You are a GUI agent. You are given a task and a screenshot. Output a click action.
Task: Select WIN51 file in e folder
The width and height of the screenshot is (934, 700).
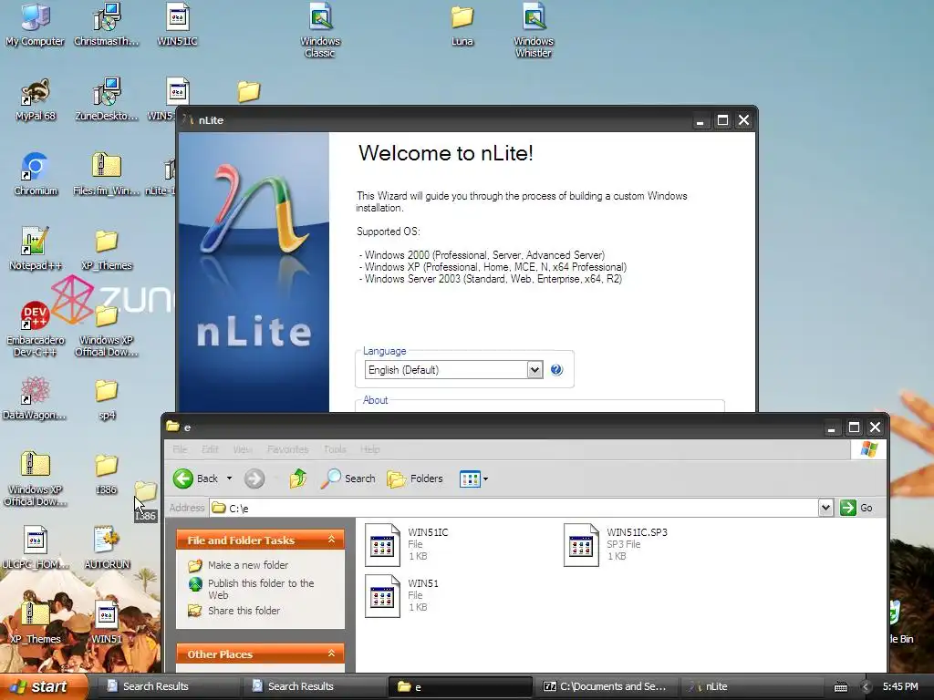pyautogui.click(x=402, y=596)
